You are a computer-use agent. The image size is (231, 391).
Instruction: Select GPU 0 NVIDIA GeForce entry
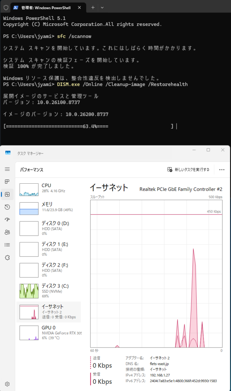(48, 333)
